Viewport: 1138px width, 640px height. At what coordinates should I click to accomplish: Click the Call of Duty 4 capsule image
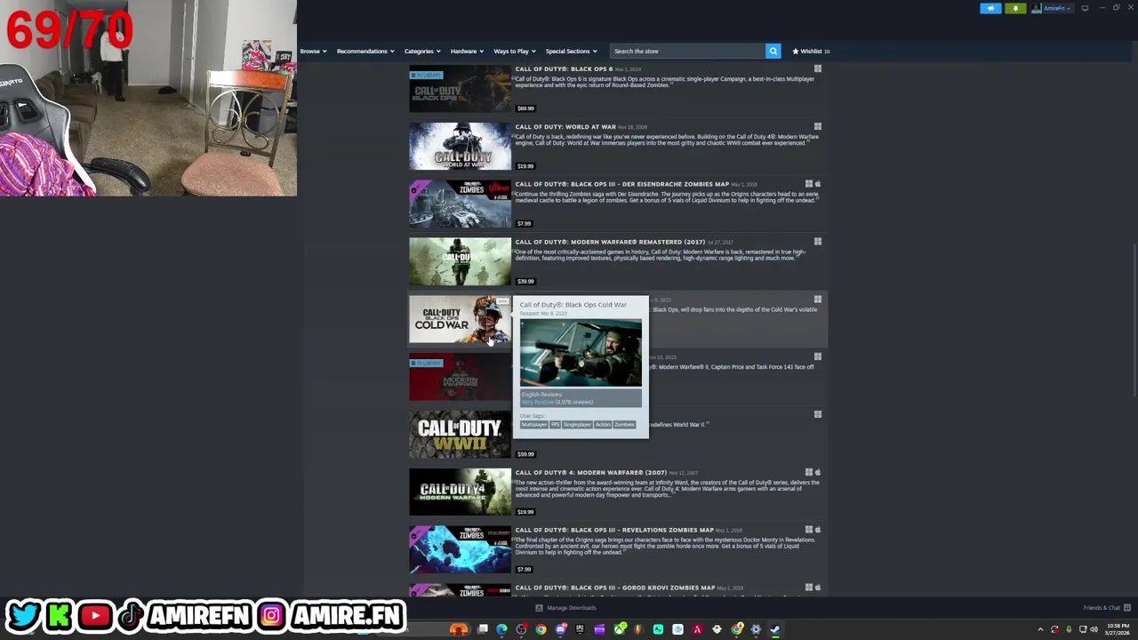coord(460,492)
